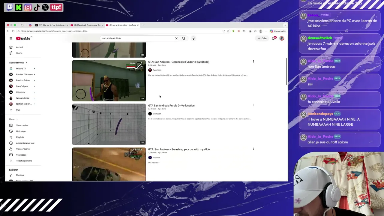Play the Geschenke Fundorte 2/2 video thumbnail

[x=109, y=81]
